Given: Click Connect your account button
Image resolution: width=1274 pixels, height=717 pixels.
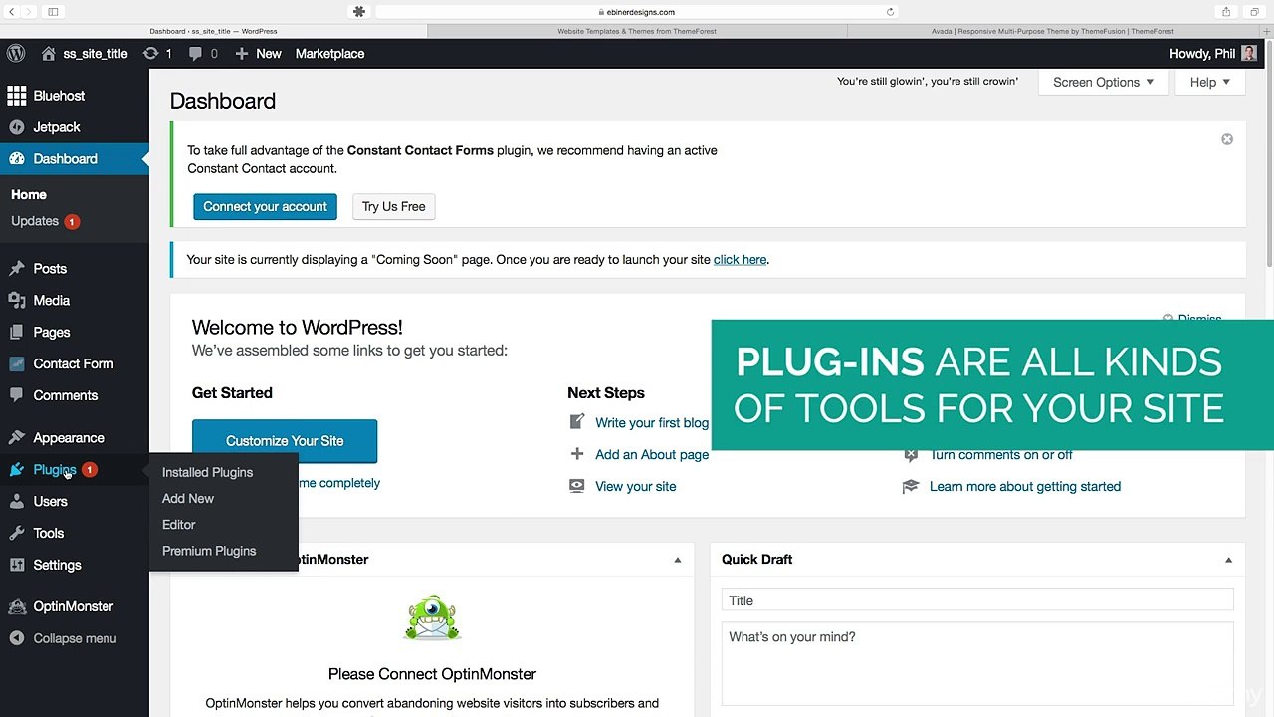Looking at the screenshot, I should click(265, 206).
